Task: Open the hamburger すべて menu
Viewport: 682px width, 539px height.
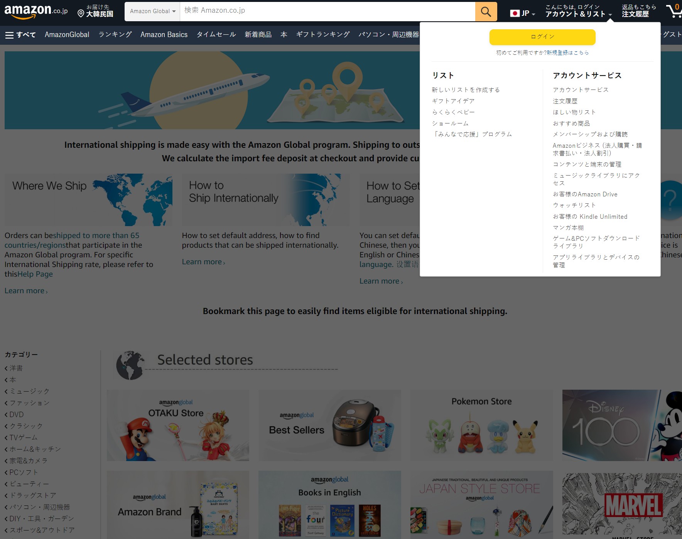Action: 20,35
